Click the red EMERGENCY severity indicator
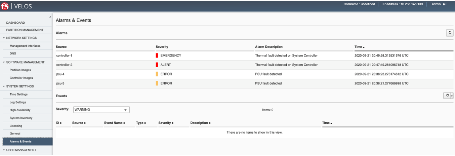Viewport: 455px width, 156px height. pos(157,55)
